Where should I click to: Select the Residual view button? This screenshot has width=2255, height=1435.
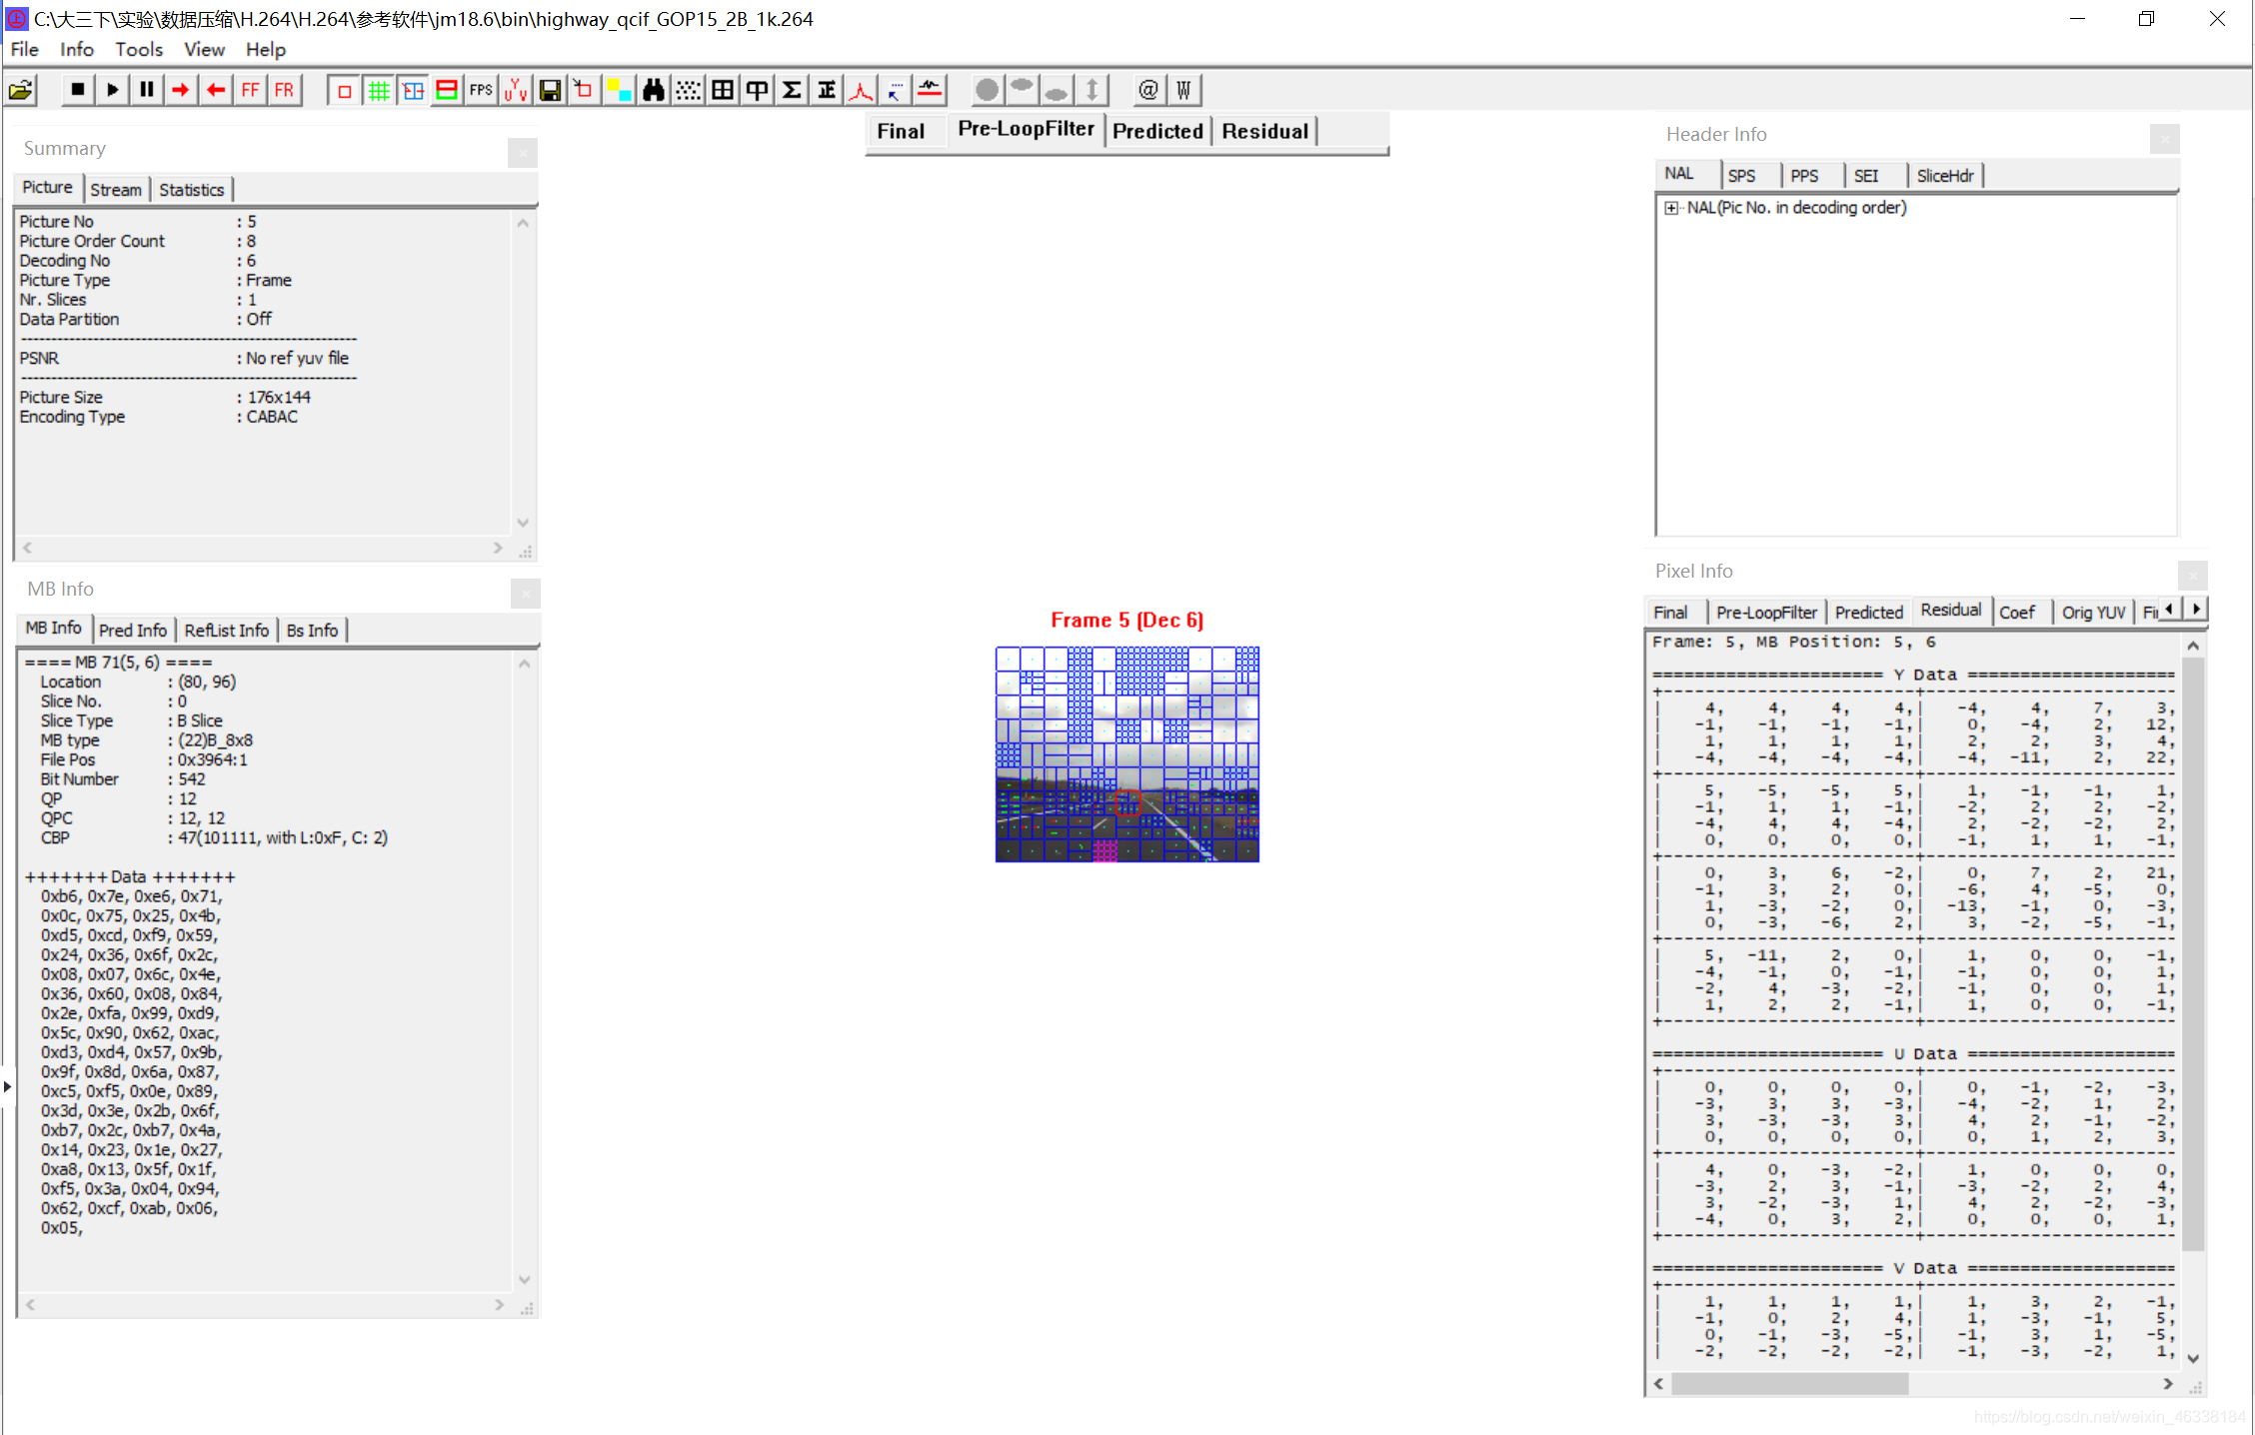click(x=1264, y=131)
